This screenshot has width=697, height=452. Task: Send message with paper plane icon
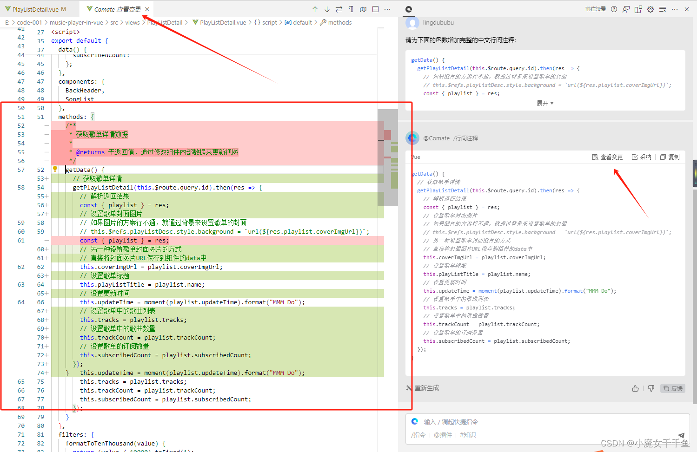681,435
